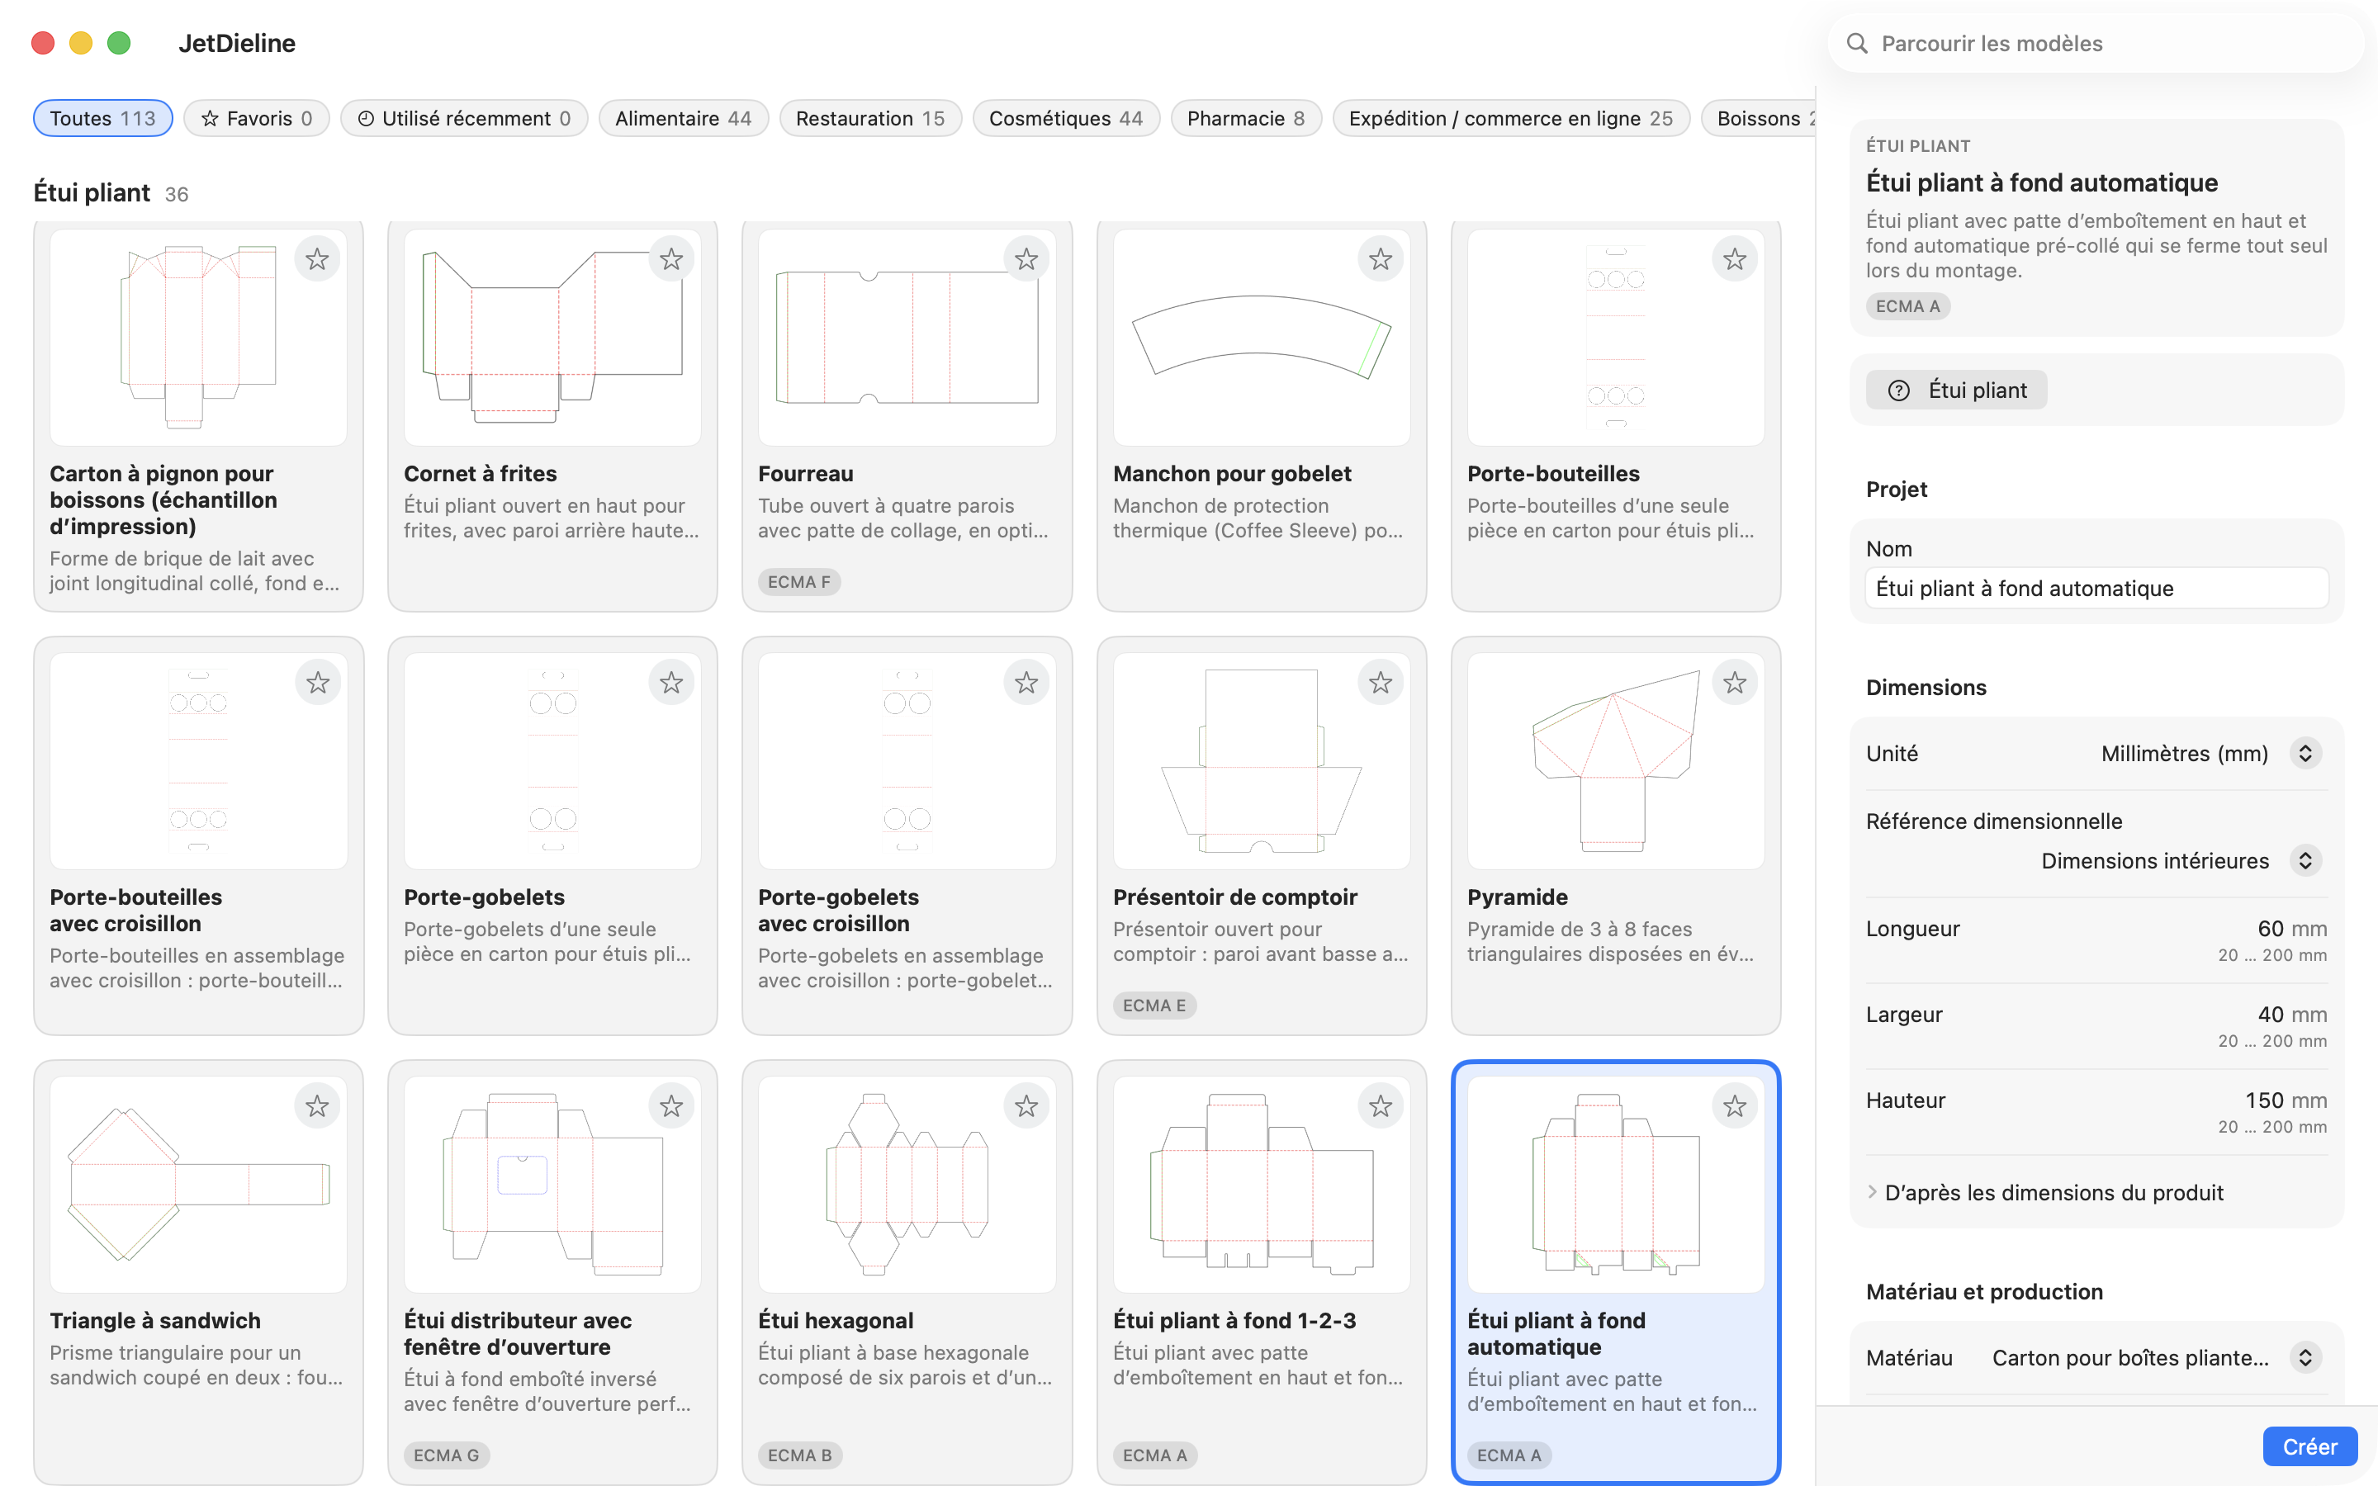2378x1486 pixels.
Task: Select the Toutes filter tab
Action: tap(103, 118)
